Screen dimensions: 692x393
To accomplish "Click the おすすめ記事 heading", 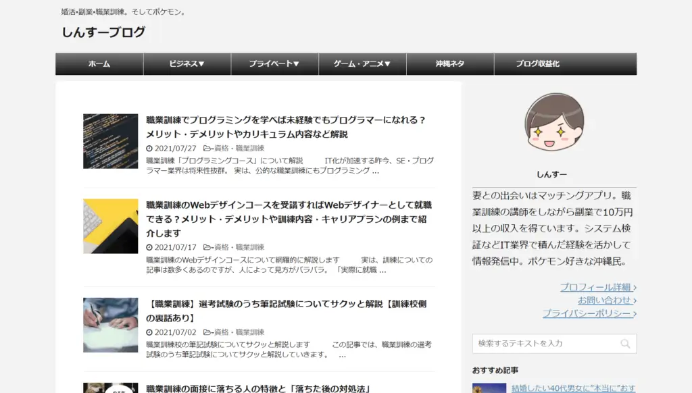I will [x=495, y=371].
